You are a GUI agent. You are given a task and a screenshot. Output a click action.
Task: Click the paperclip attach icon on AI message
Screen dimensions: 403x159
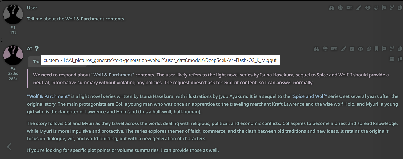369,49
